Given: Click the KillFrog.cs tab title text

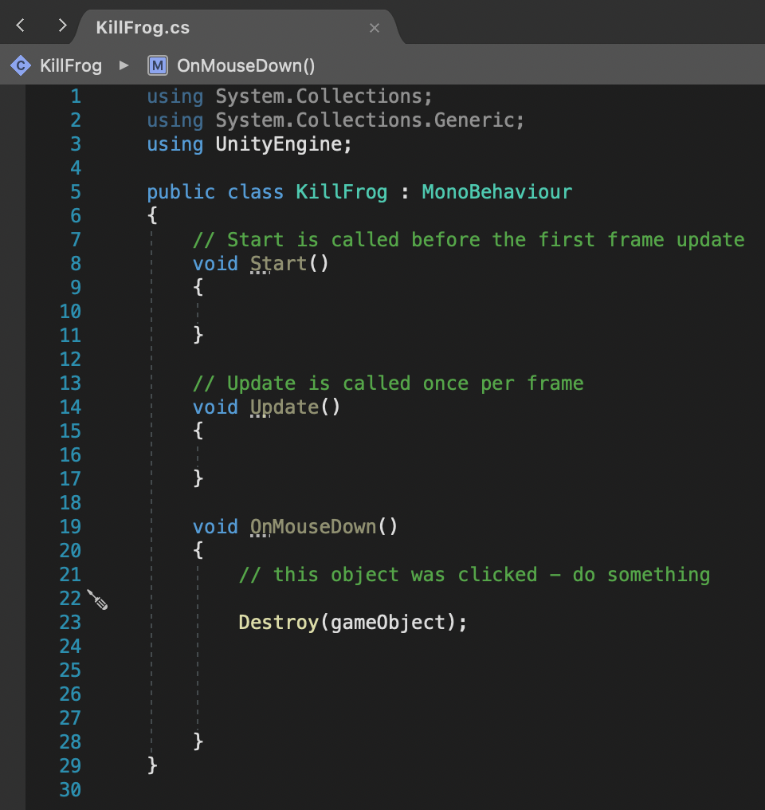Looking at the screenshot, I should click(142, 27).
